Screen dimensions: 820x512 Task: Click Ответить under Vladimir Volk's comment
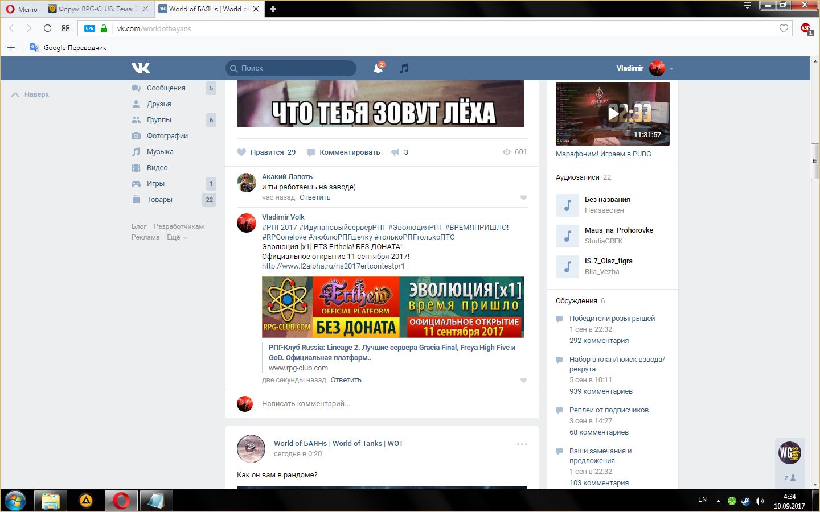click(346, 380)
